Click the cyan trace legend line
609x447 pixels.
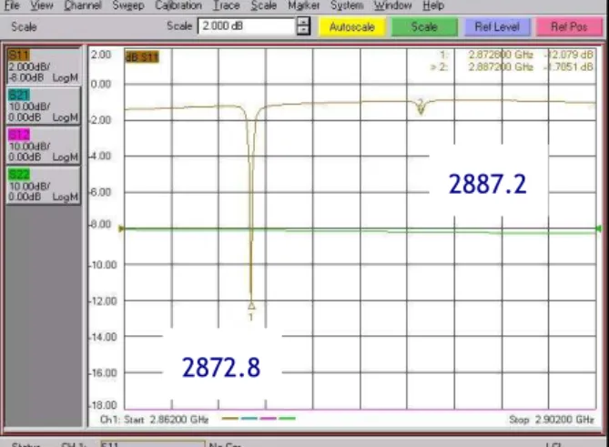click(x=249, y=418)
